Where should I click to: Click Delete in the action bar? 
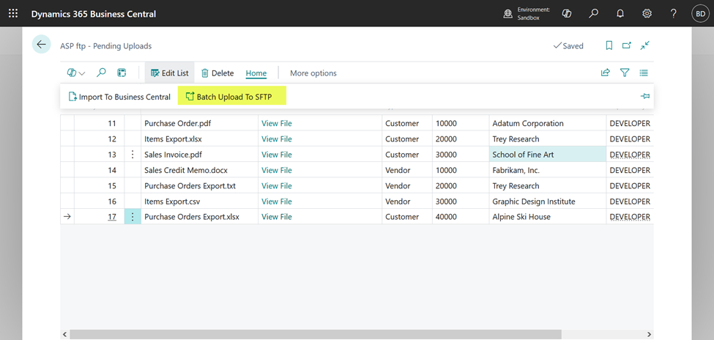(217, 73)
